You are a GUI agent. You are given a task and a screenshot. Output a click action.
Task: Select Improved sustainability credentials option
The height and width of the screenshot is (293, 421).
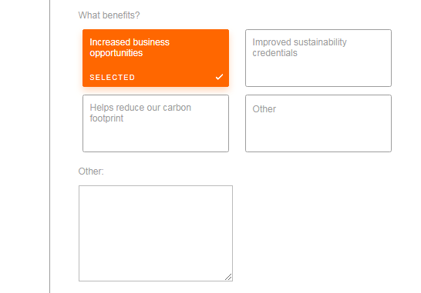pyautogui.click(x=318, y=58)
